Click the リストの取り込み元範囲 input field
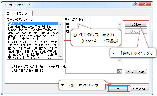 click(x=91, y=71)
